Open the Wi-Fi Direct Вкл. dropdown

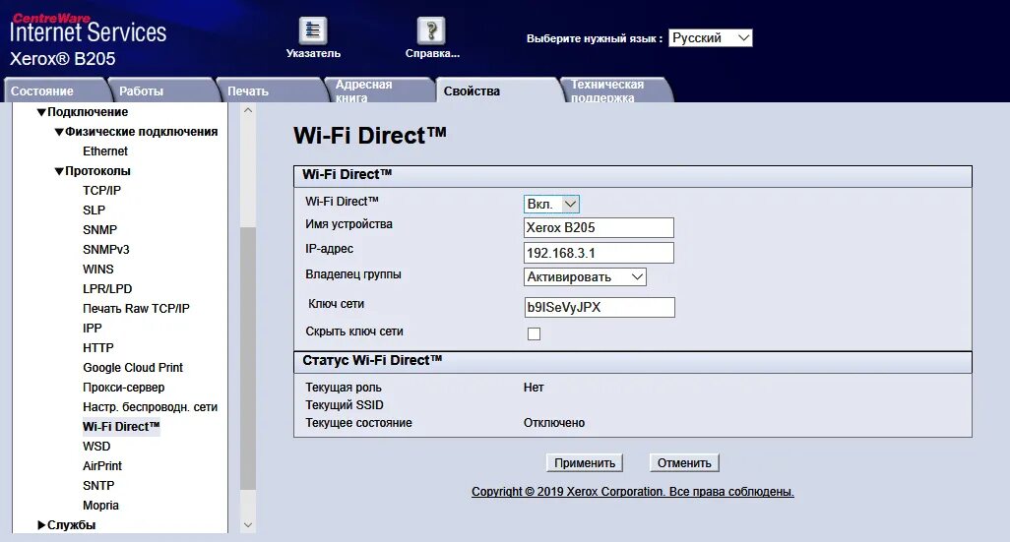click(551, 204)
